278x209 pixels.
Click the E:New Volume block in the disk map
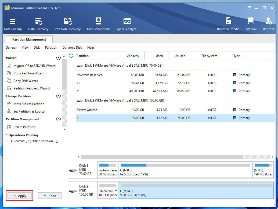coord(108,190)
